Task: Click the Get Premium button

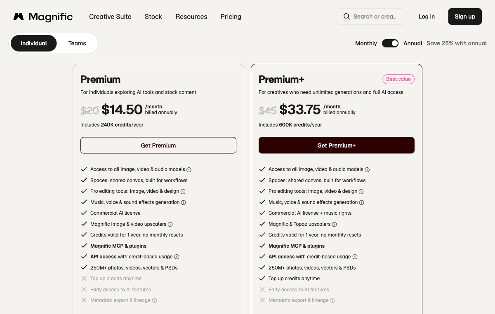Action: (158, 145)
